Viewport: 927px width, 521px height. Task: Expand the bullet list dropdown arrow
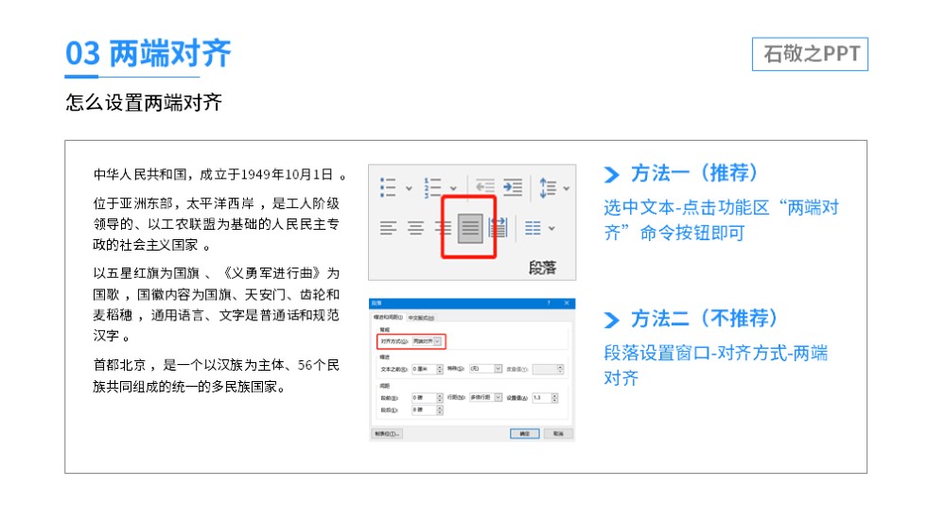point(409,188)
